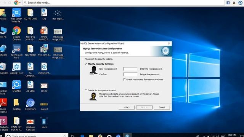Click the MySQL wizard taskbar button
The width and height of the screenshot is (244, 137).
point(127,135)
